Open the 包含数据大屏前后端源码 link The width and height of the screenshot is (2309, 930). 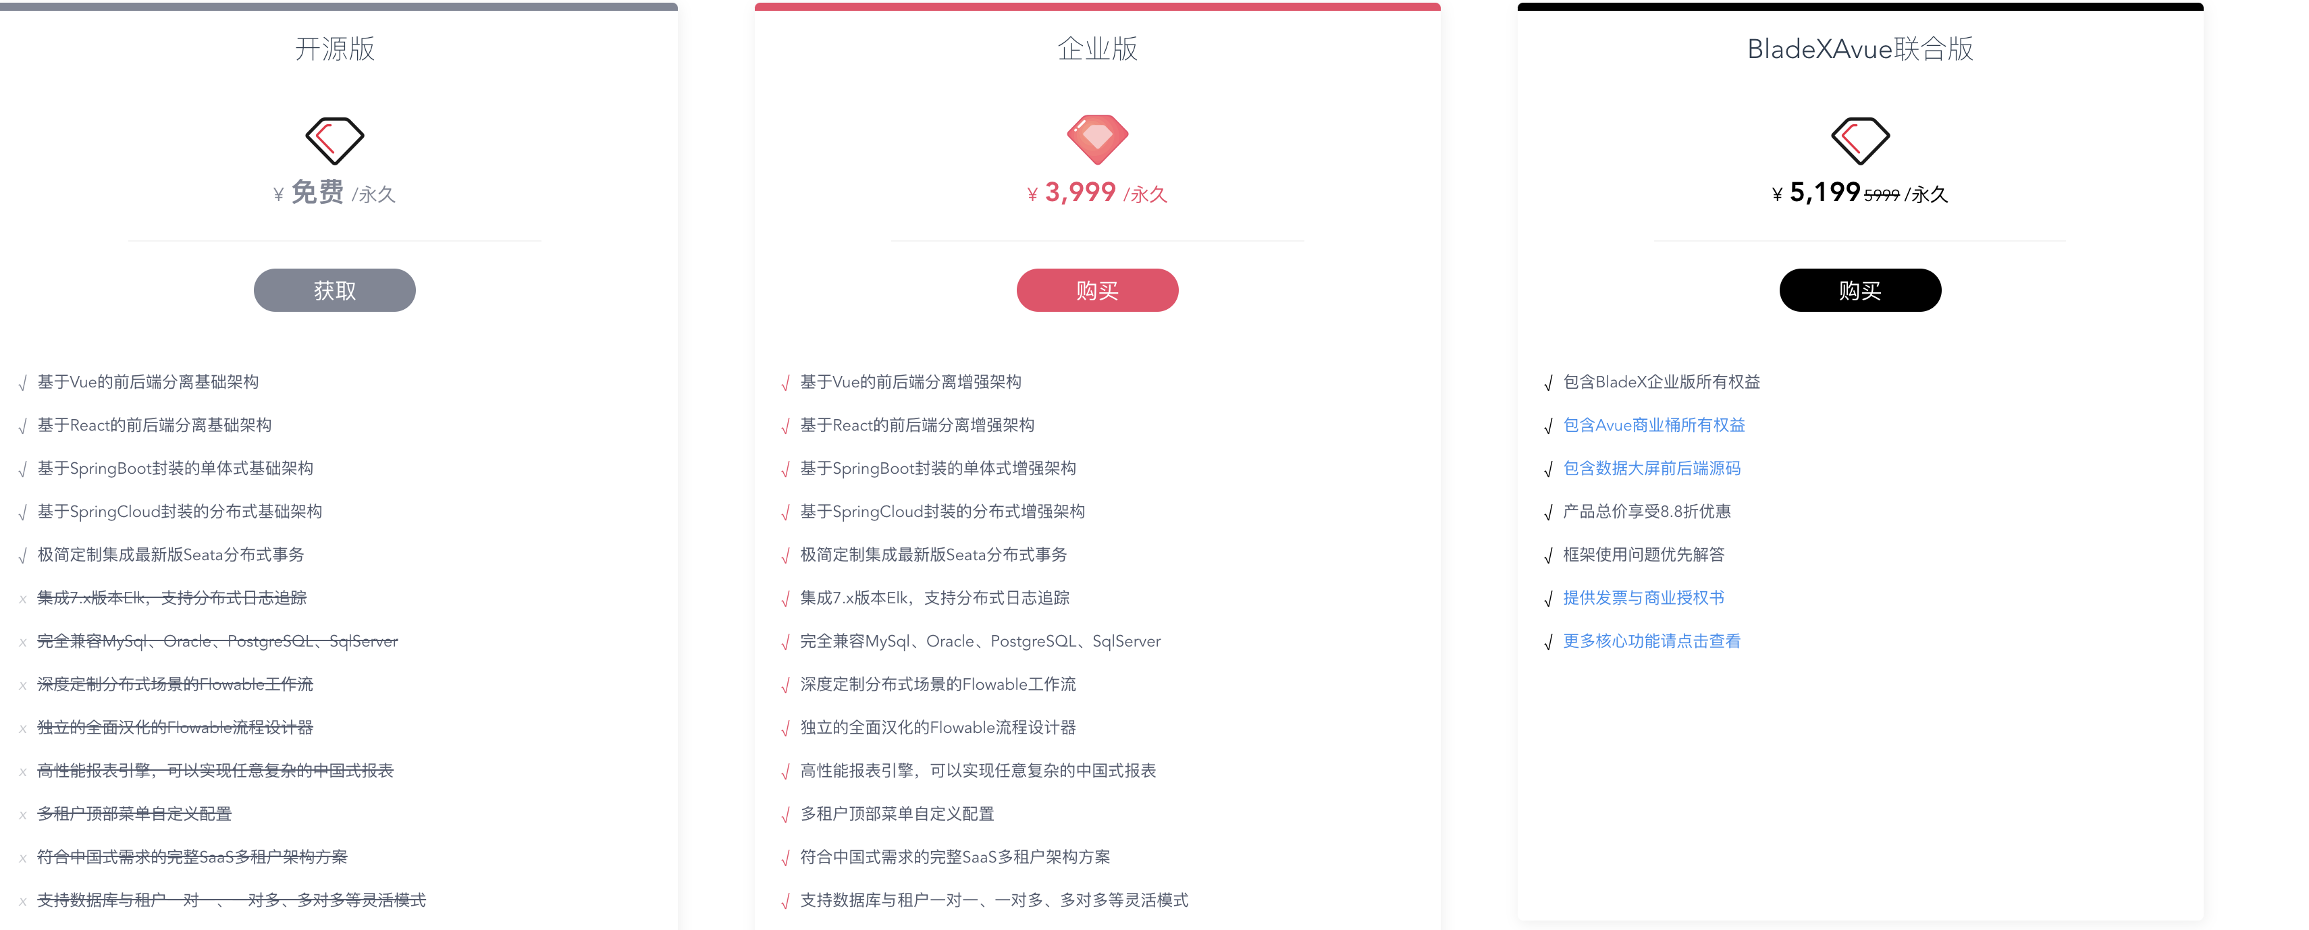[x=1651, y=468]
